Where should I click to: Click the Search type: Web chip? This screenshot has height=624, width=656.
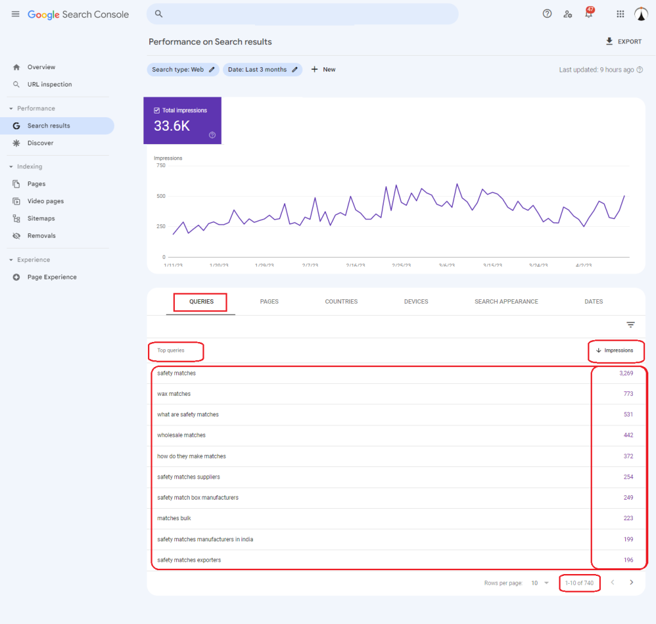tap(183, 69)
